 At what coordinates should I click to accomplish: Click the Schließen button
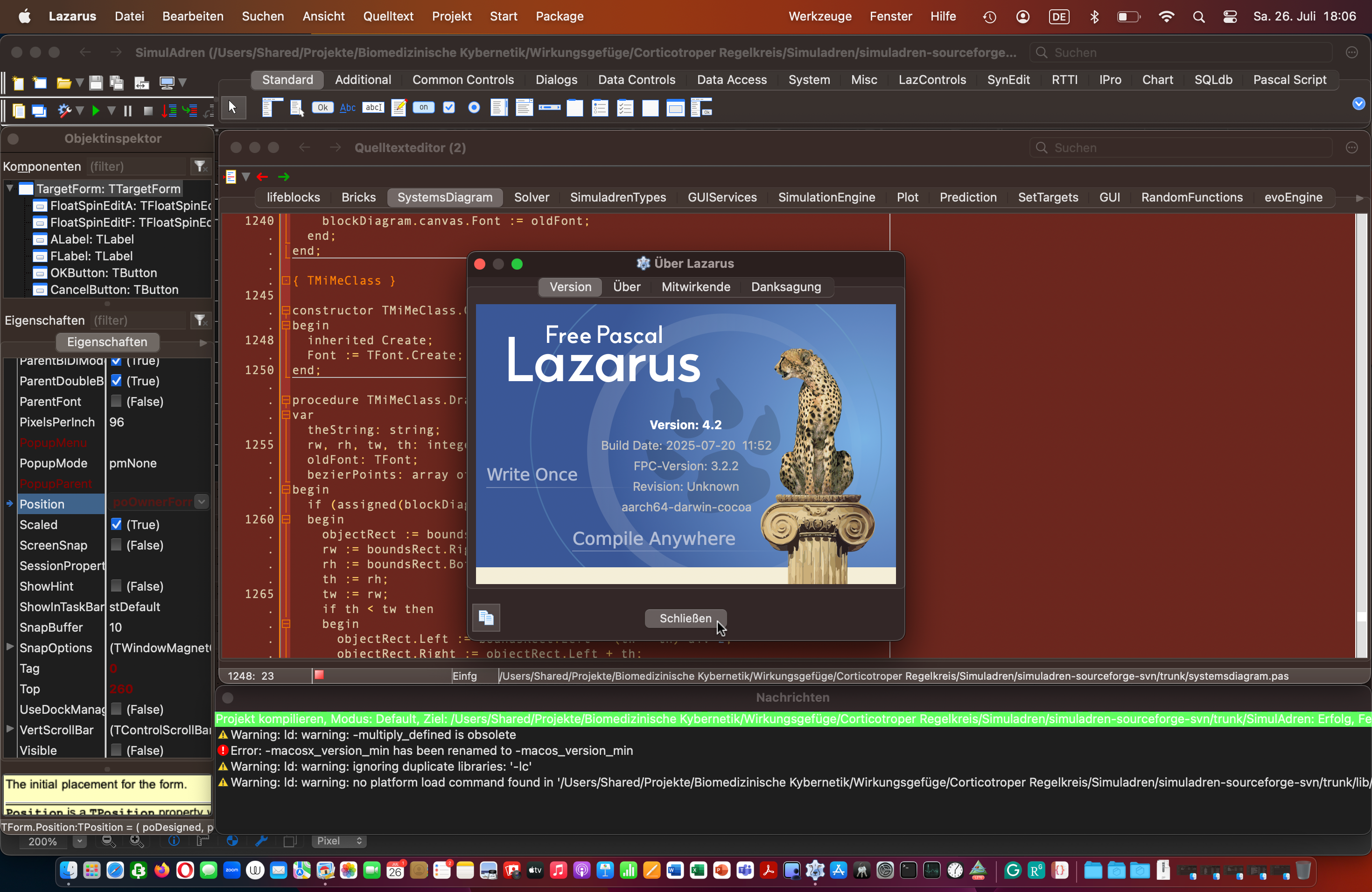coord(686,618)
